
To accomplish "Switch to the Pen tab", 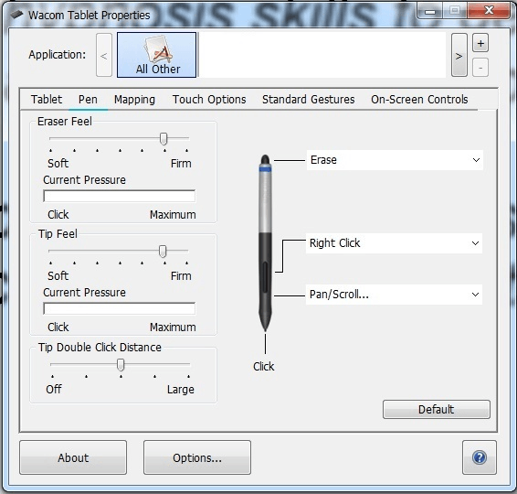I will click(x=88, y=100).
